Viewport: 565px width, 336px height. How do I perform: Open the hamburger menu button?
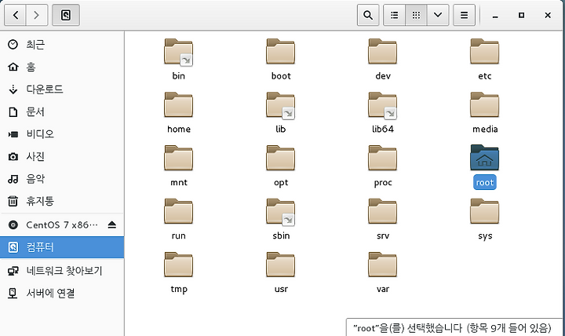pyautogui.click(x=464, y=15)
